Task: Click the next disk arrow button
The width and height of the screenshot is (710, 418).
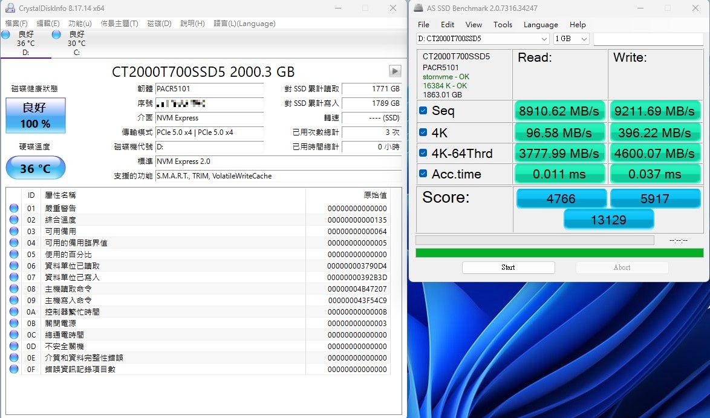Action: click(395, 71)
